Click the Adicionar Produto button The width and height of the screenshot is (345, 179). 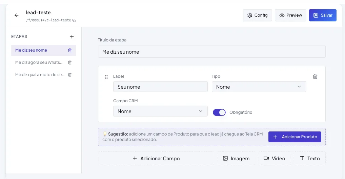click(295, 137)
